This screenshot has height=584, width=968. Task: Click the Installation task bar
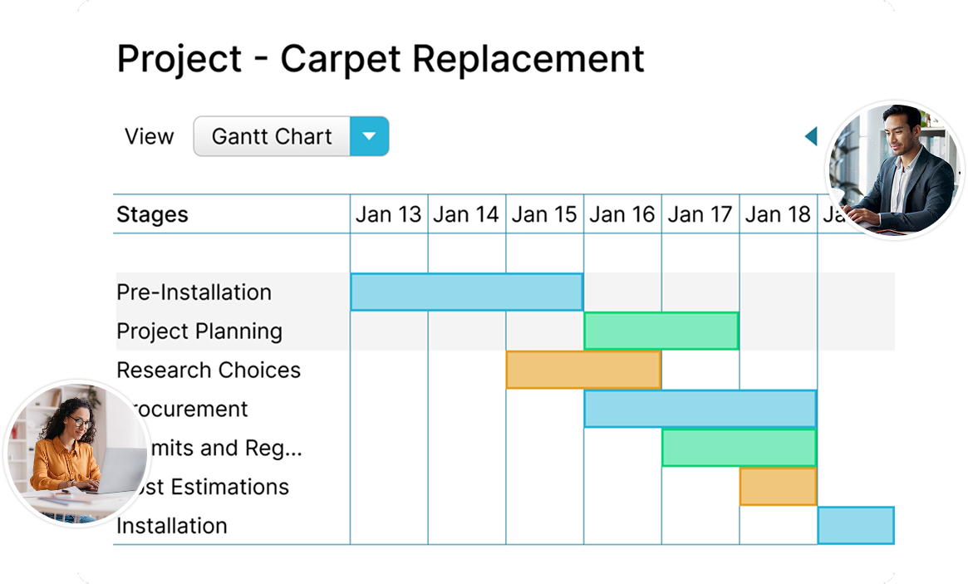(x=892, y=525)
